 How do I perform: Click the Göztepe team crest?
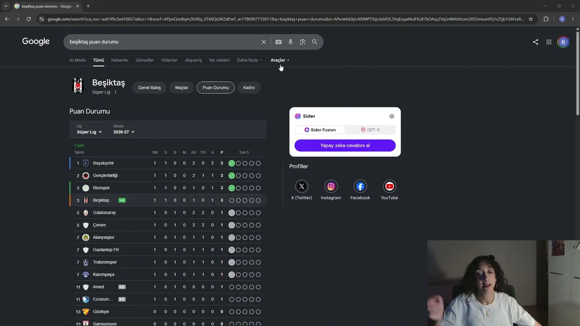(86, 312)
